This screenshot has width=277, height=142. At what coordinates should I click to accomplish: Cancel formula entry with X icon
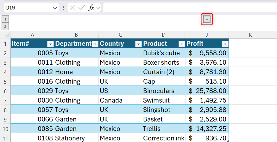[72, 8]
